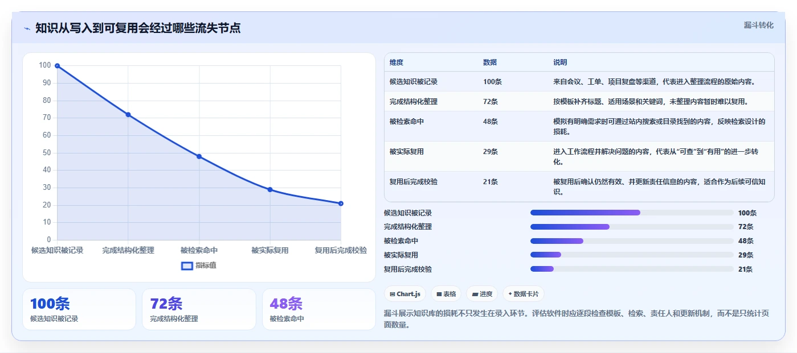Click the title 知识从写入到可复用会经过哪些流失节点
Viewport: 797px width, 353px height.
[x=138, y=28]
